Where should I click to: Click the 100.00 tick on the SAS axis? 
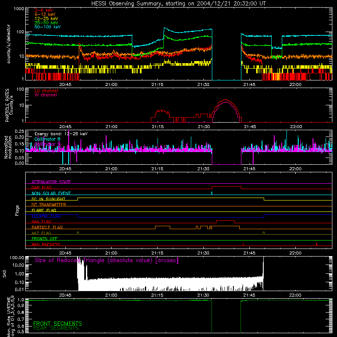[17, 257]
